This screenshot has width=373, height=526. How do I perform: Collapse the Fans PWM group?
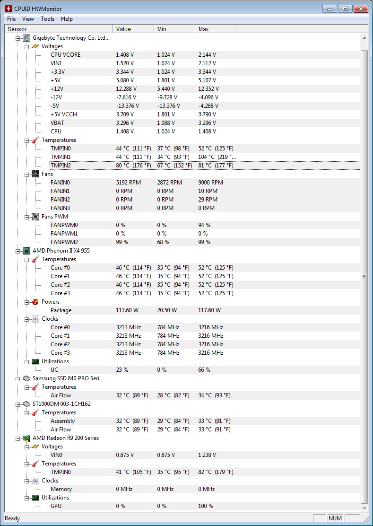[x=26, y=217]
